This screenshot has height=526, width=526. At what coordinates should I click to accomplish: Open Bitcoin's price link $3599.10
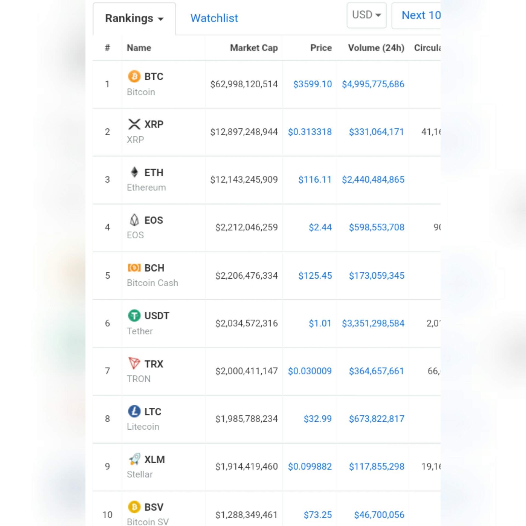point(312,84)
